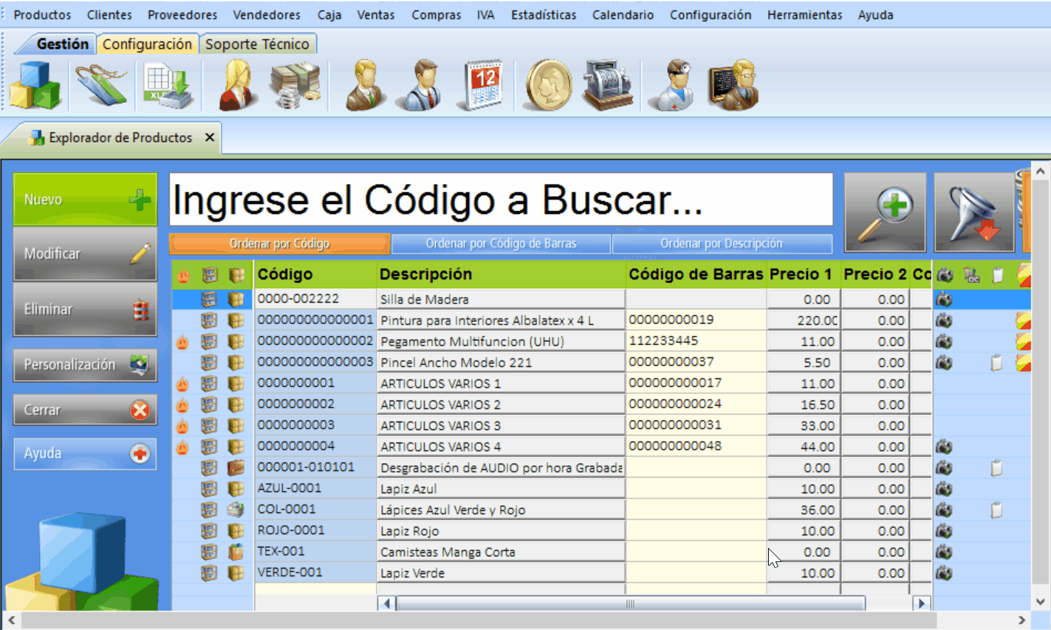Click the price tags toolbar icon
This screenshot has height=630, width=1051.
click(101, 85)
